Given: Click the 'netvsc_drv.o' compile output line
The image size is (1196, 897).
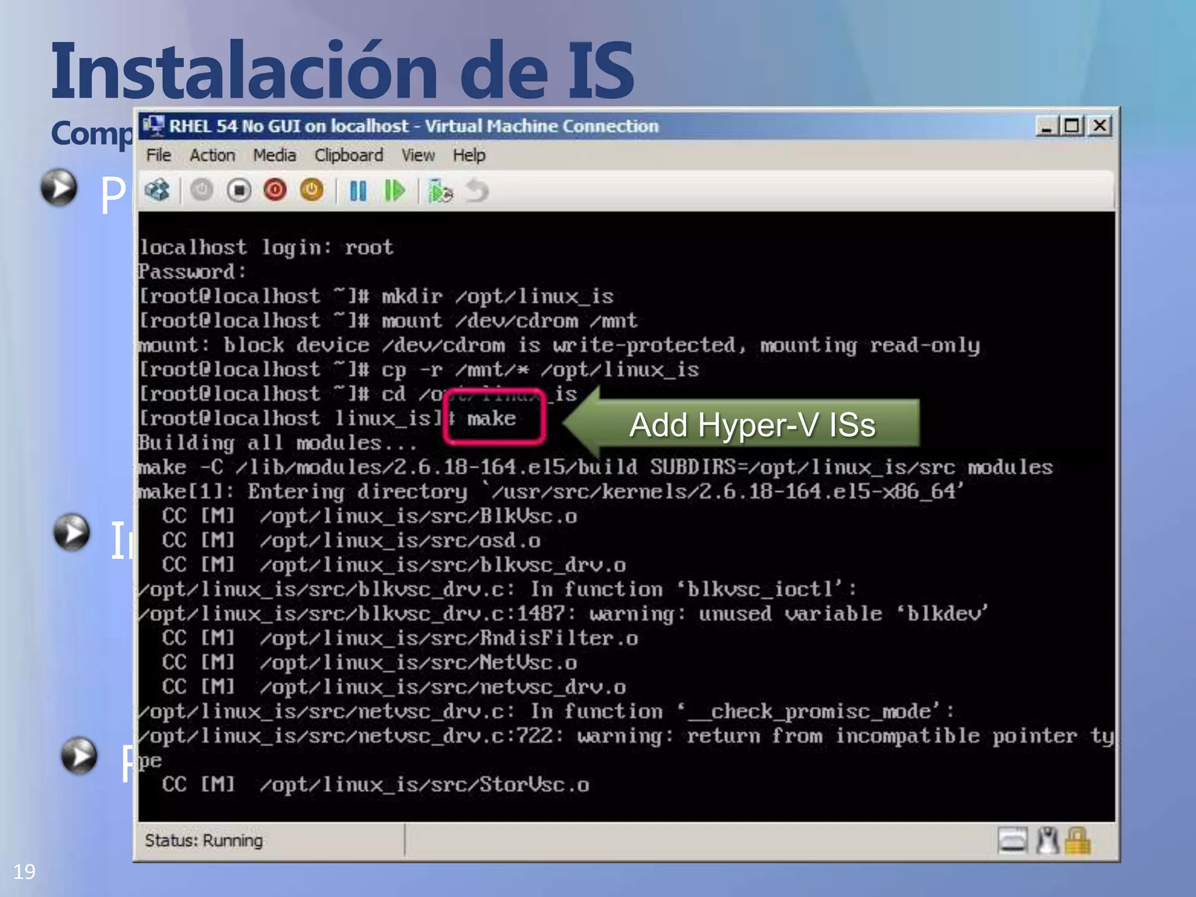Looking at the screenshot, I should [x=394, y=687].
